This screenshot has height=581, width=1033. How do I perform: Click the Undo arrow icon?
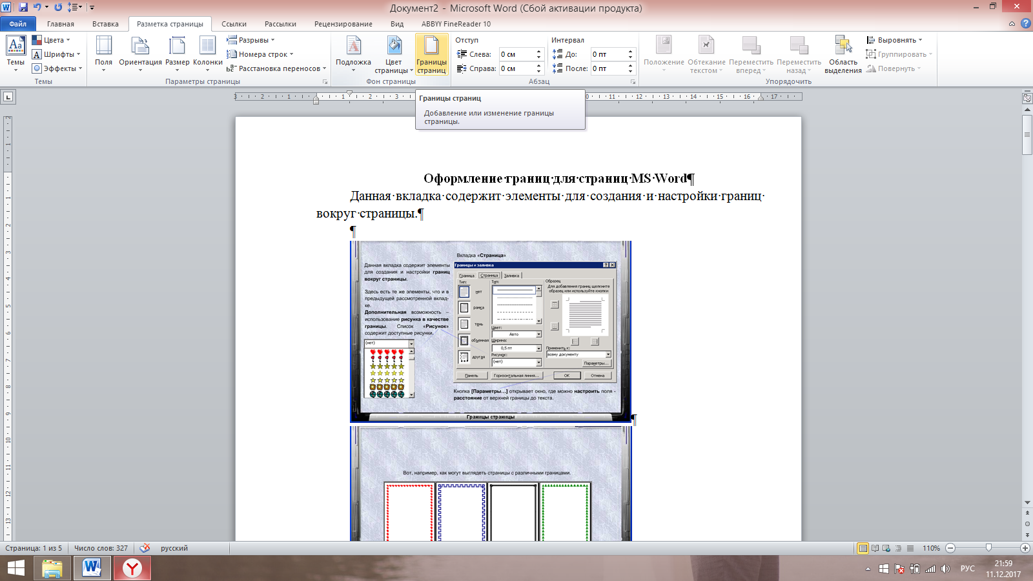tap(37, 8)
